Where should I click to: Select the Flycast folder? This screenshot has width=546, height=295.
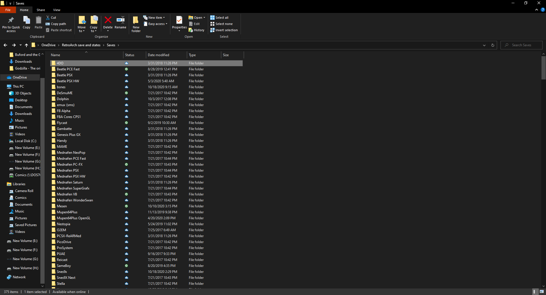(x=146, y=123)
